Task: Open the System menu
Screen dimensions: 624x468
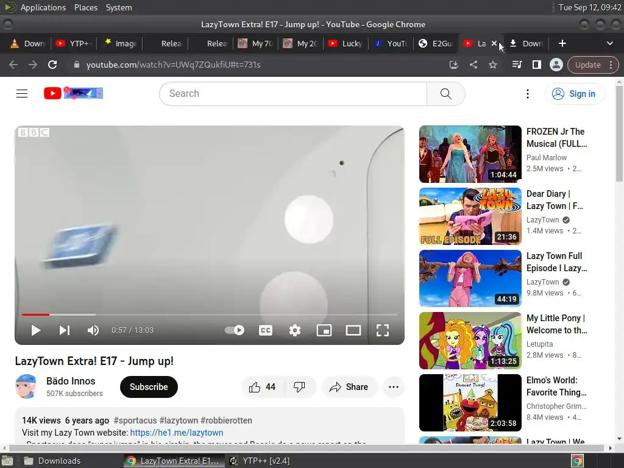Action: click(x=119, y=7)
